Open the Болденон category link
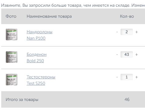This screenshot has height=111, width=145. pyautogui.click(x=37, y=55)
